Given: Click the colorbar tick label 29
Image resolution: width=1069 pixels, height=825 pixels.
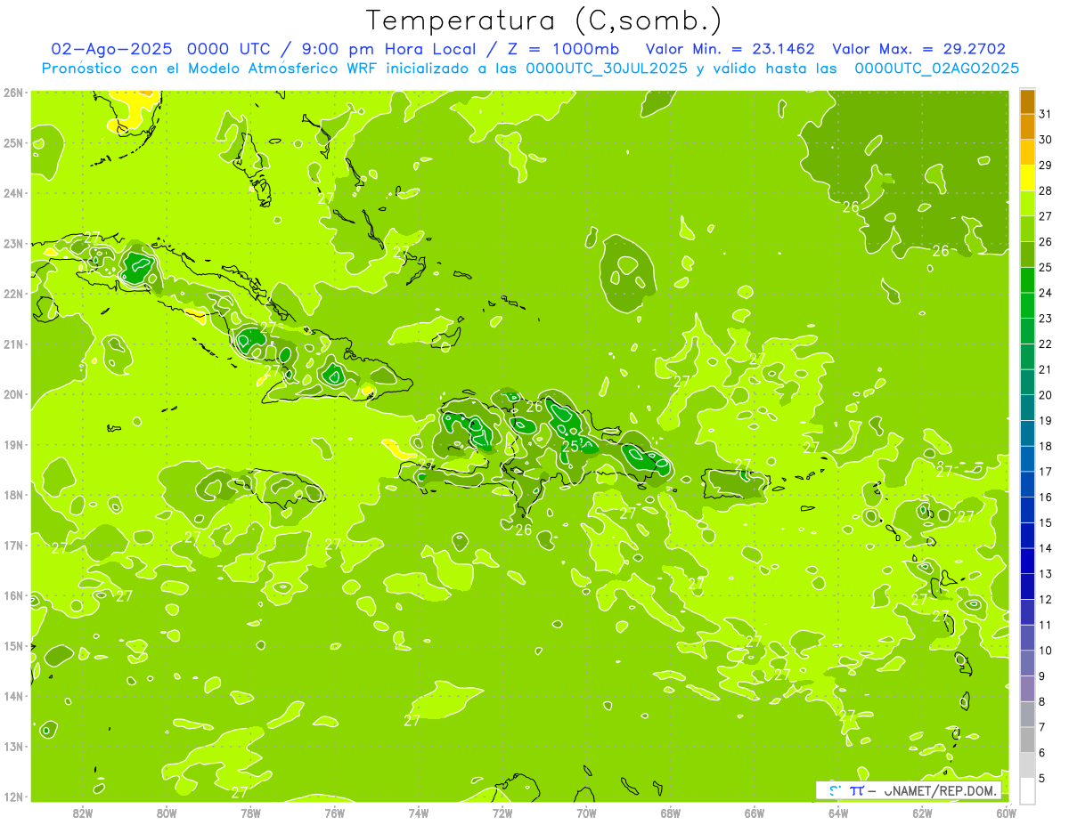Looking at the screenshot, I should point(1046,165).
